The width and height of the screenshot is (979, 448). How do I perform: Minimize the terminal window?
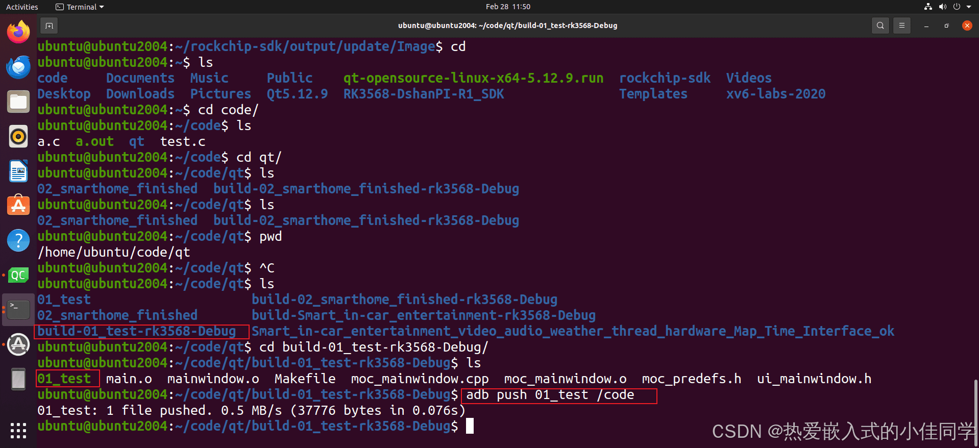926,26
